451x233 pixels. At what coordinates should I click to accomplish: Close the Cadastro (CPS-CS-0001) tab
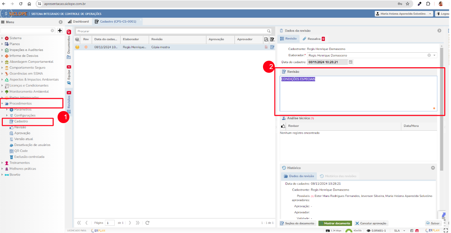click(141, 20)
